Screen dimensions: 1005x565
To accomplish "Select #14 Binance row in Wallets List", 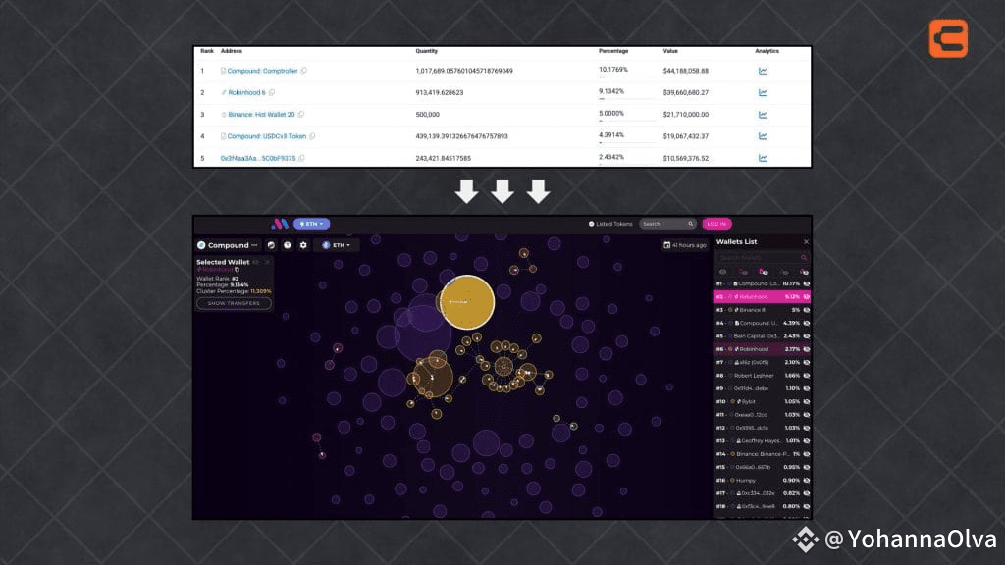I will pyautogui.click(x=762, y=454).
